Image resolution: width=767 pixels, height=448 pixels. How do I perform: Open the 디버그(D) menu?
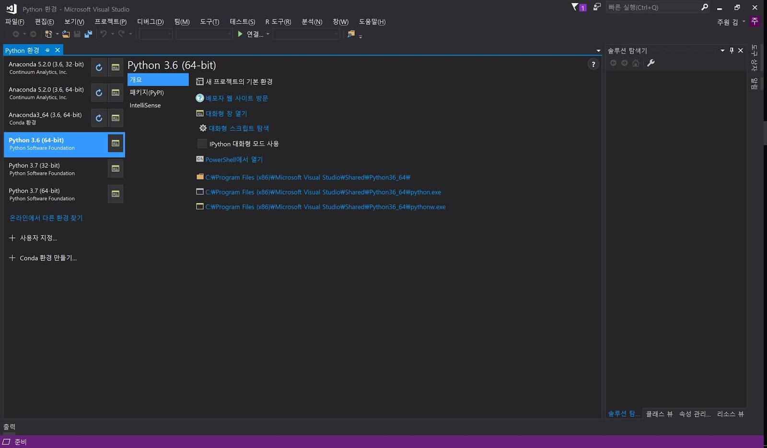click(x=151, y=22)
